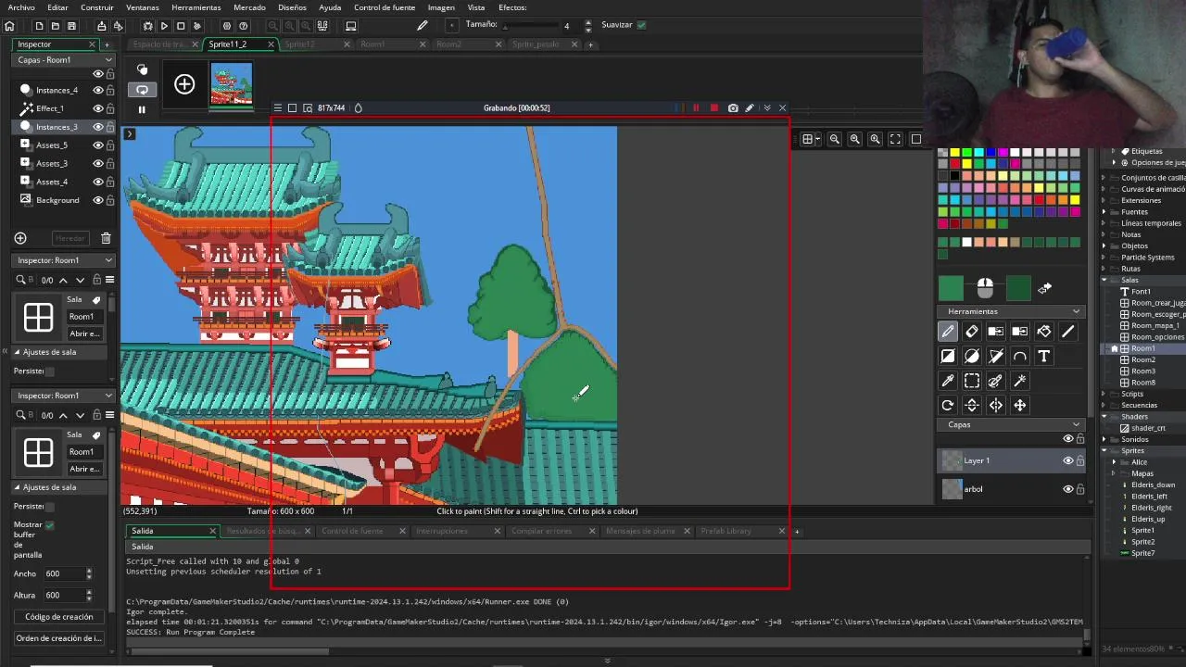Toggle Mostrar buffer de pantalla checkbox
Viewport: 1186px width, 667px height.
tap(49, 525)
